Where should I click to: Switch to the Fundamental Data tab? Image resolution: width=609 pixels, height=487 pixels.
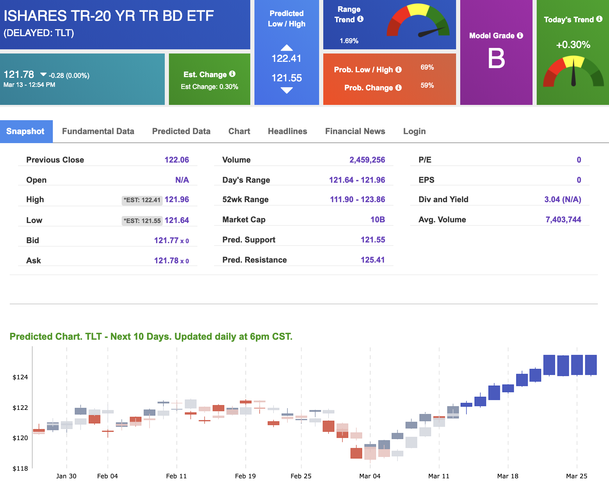click(x=98, y=131)
